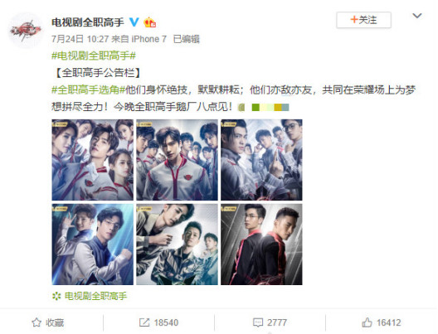
Task: Click the iPhone 7 source link
Action: (148, 39)
